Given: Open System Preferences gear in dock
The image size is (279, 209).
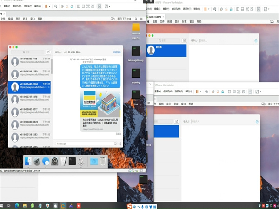Looking at the screenshot, I should pos(55,161).
